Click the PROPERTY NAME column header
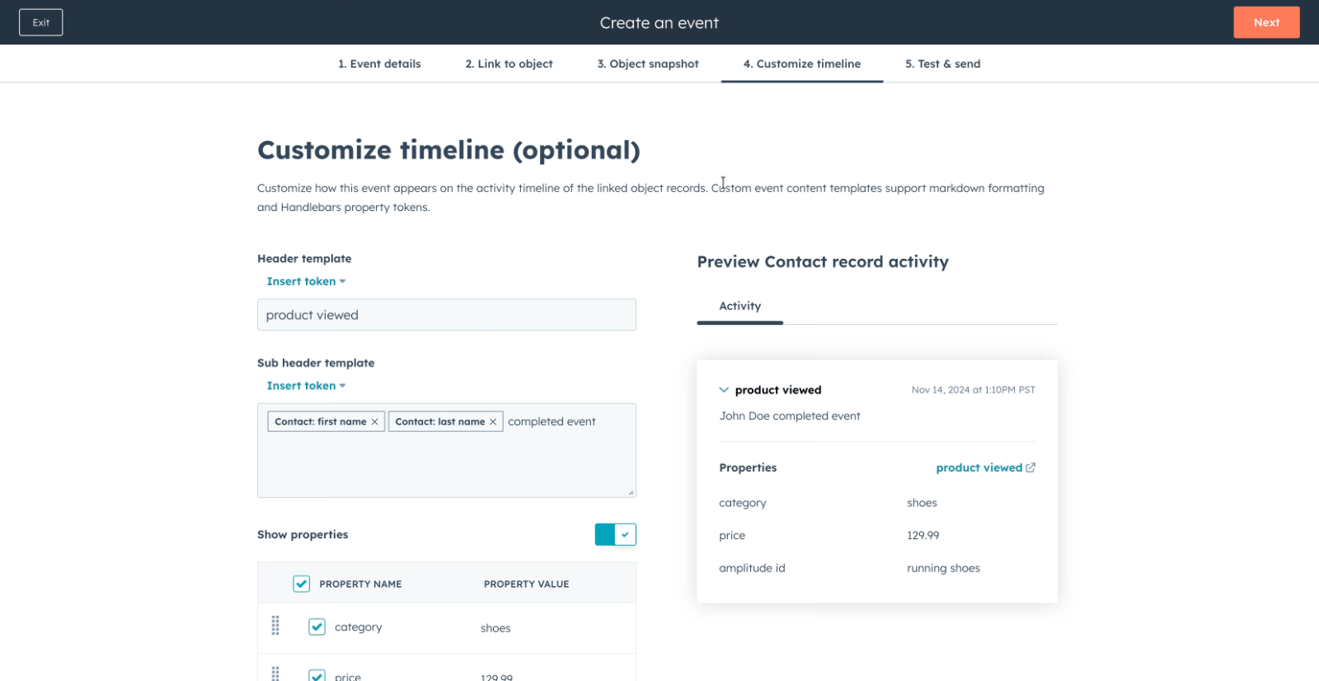The width and height of the screenshot is (1319, 681). click(x=360, y=584)
